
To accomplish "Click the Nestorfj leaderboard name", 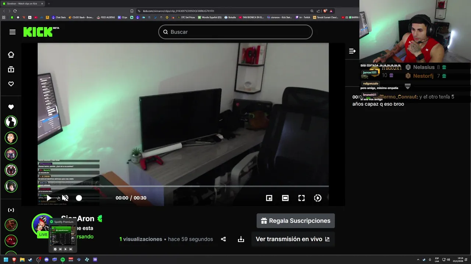I will click(x=423, y=76).
